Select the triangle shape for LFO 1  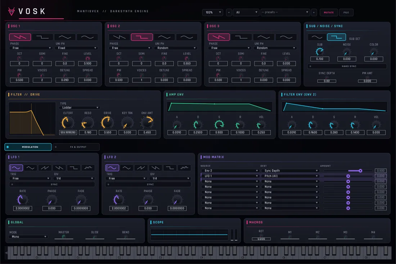coord(30,168)
